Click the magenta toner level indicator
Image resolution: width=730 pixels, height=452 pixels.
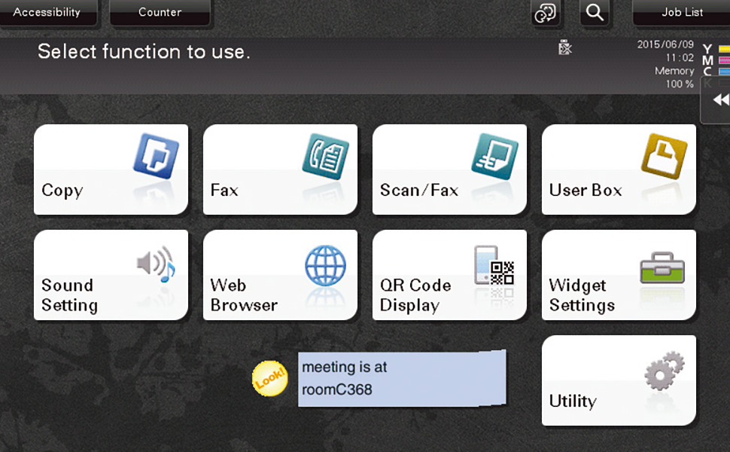pos(724,60)
